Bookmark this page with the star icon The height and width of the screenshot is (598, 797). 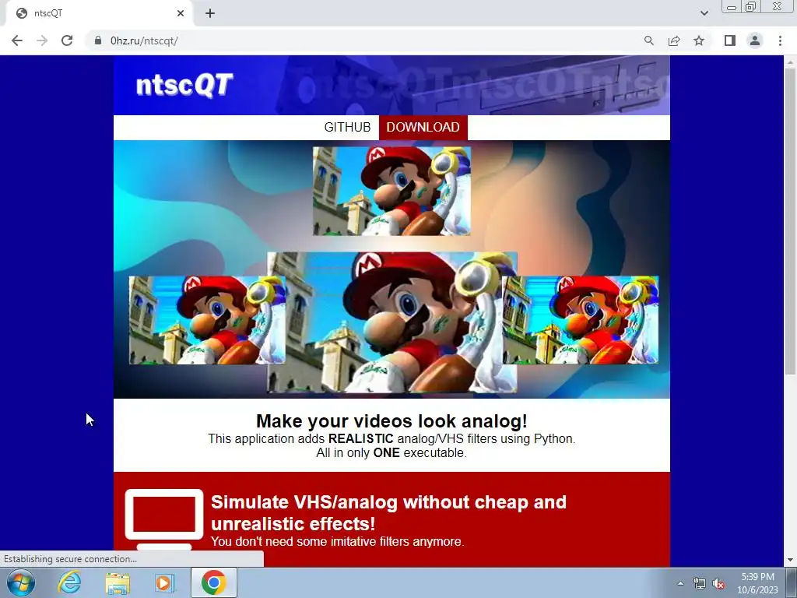coord(699,40)
